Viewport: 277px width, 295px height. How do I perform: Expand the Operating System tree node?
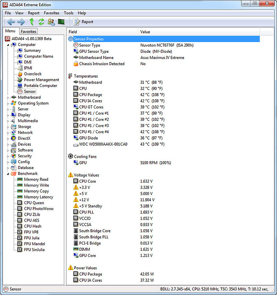[8, 103]
